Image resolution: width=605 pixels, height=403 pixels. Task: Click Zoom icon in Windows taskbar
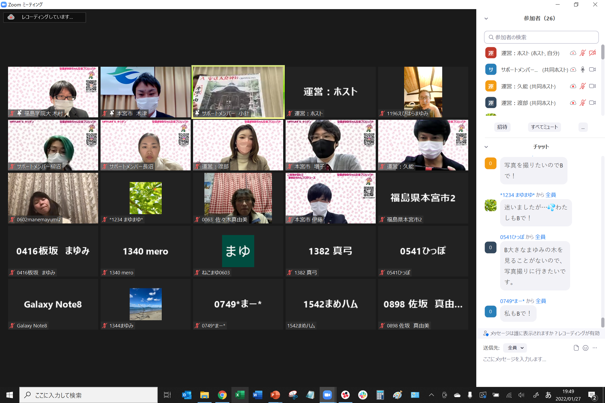327,395
